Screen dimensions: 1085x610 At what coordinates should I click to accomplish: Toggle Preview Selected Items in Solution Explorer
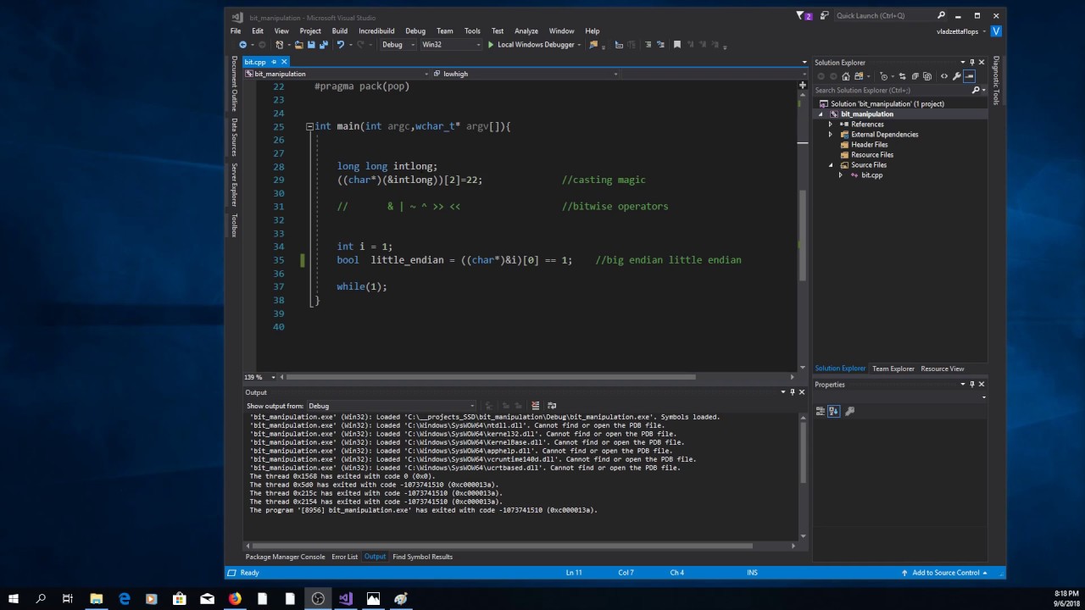click(x=969, y=76)
